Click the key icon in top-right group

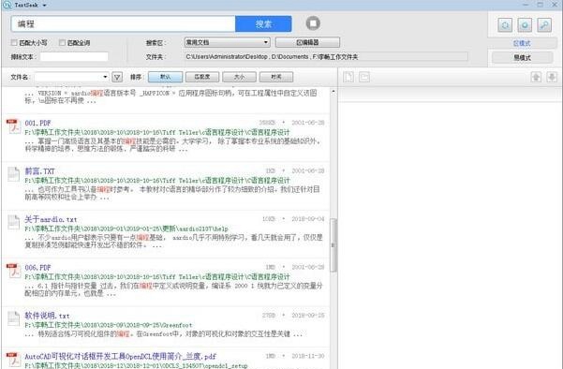click(544, 24)
